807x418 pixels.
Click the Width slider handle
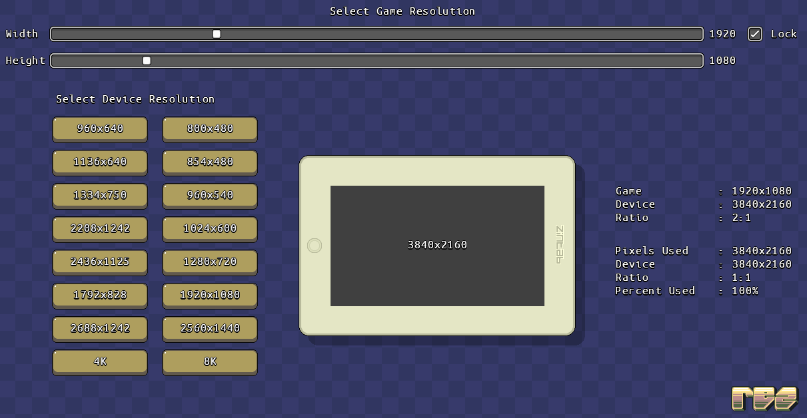217,34
